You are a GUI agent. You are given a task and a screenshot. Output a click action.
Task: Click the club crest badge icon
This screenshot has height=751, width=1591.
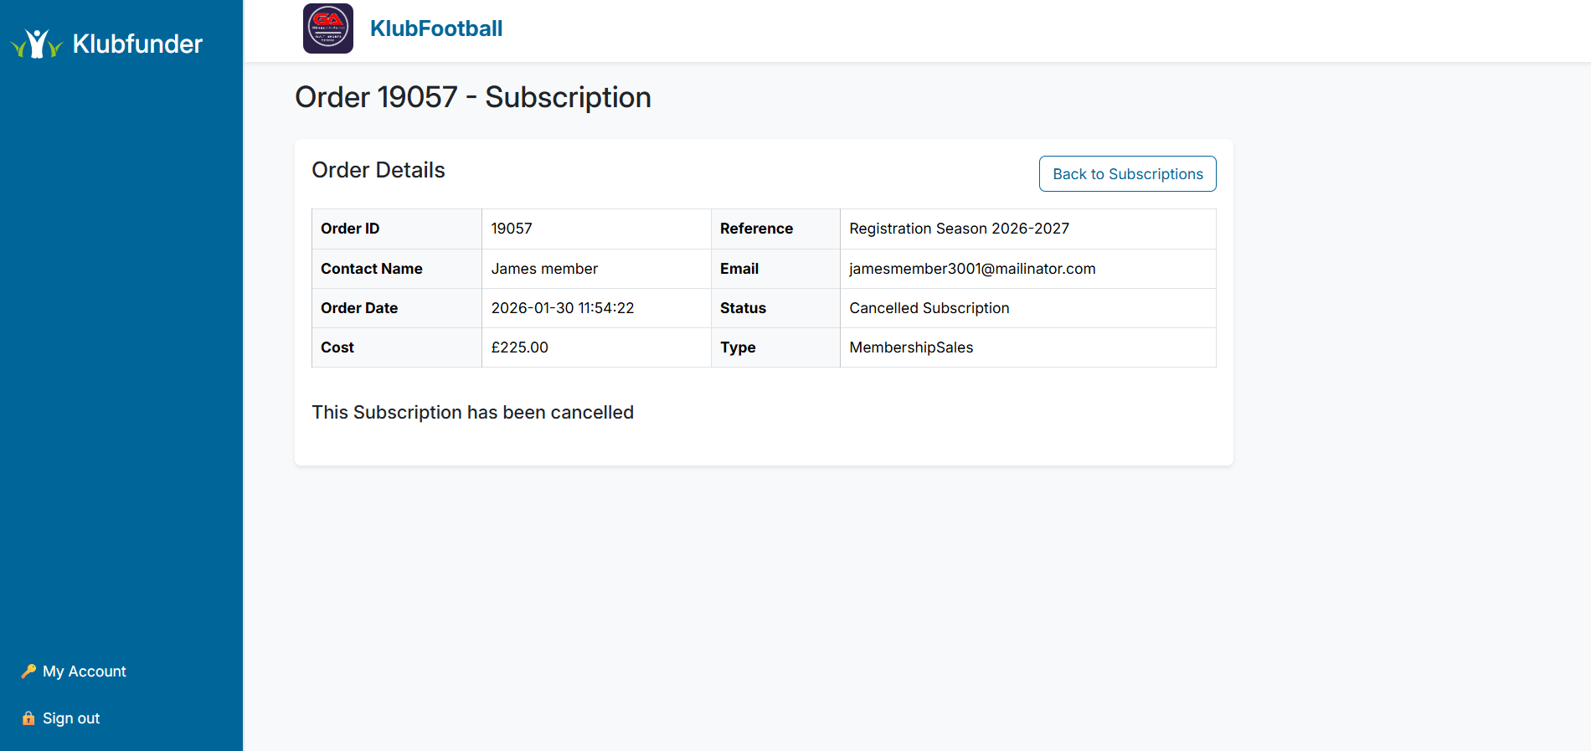[x=328, y=28]
